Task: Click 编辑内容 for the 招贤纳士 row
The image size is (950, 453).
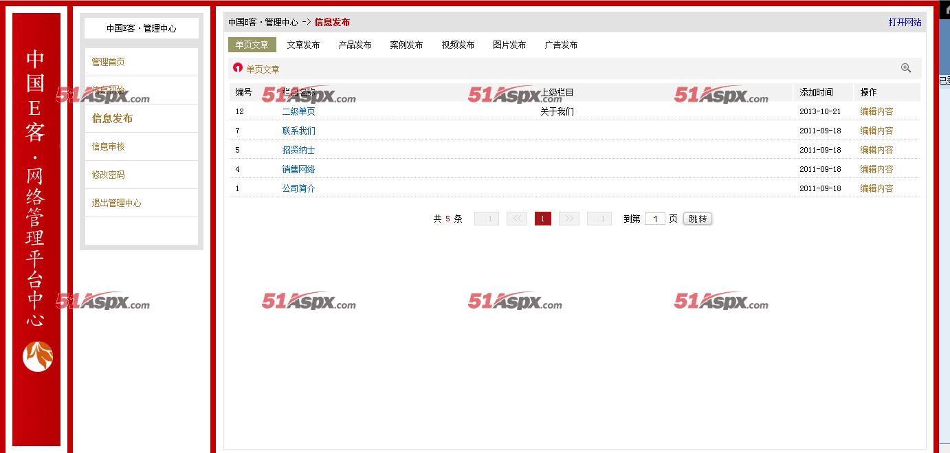Action: click(x=876, y=150)
